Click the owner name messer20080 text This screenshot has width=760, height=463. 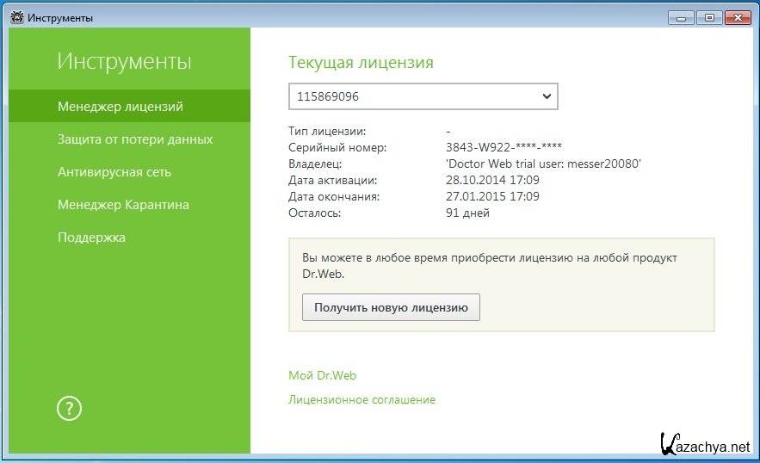pyautogui.click(x=544, y=164)
